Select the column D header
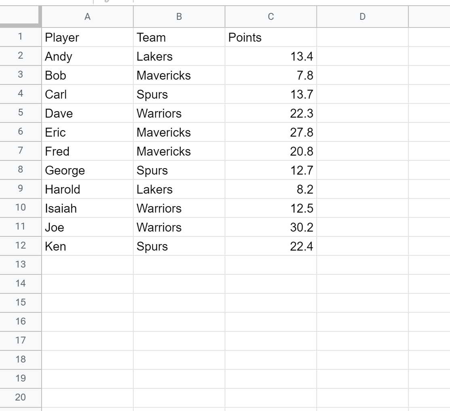The width and height of the screenshot is (450, 411). pos(362,17)
